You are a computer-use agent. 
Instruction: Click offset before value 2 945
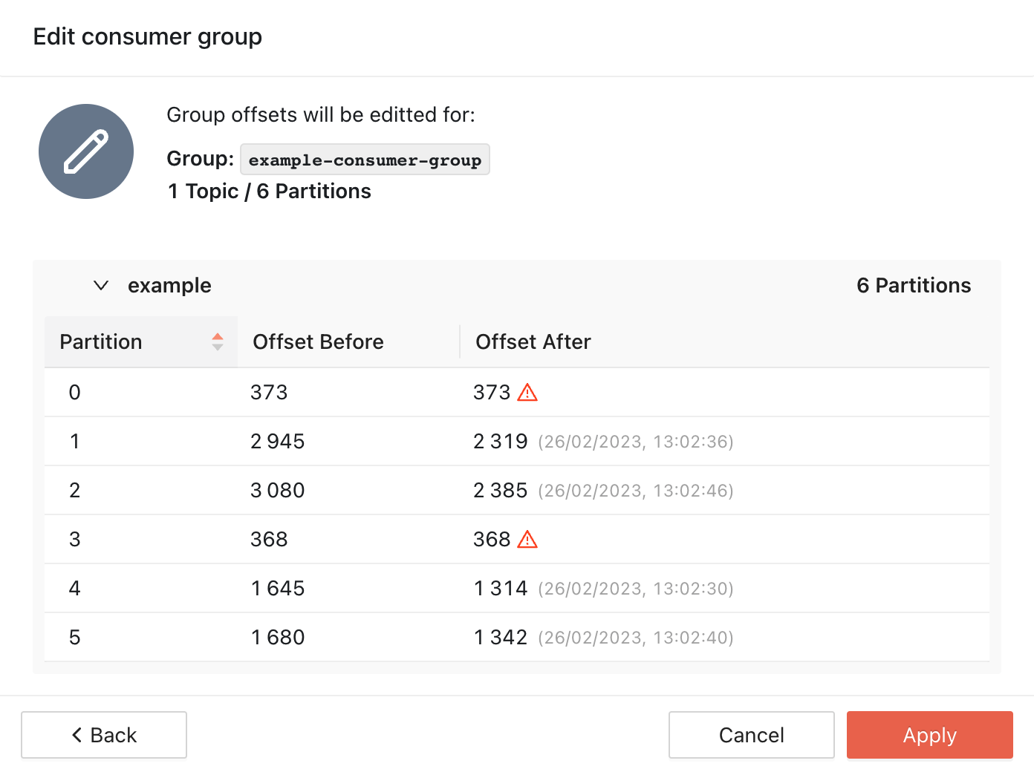tap(278, 441)
